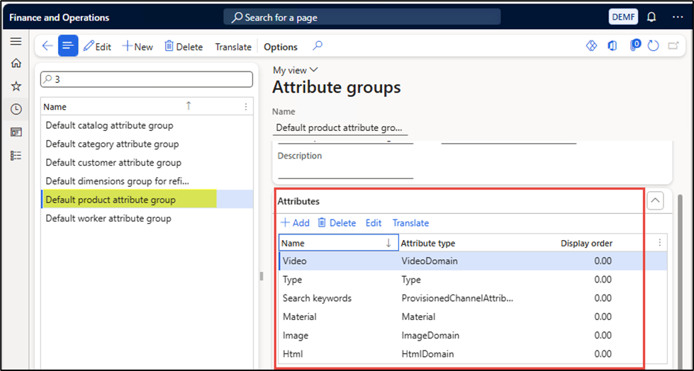This screenshot has height=371, width=694.
Task: Select the Image attribute row
Action: click(x=473, y=335)
